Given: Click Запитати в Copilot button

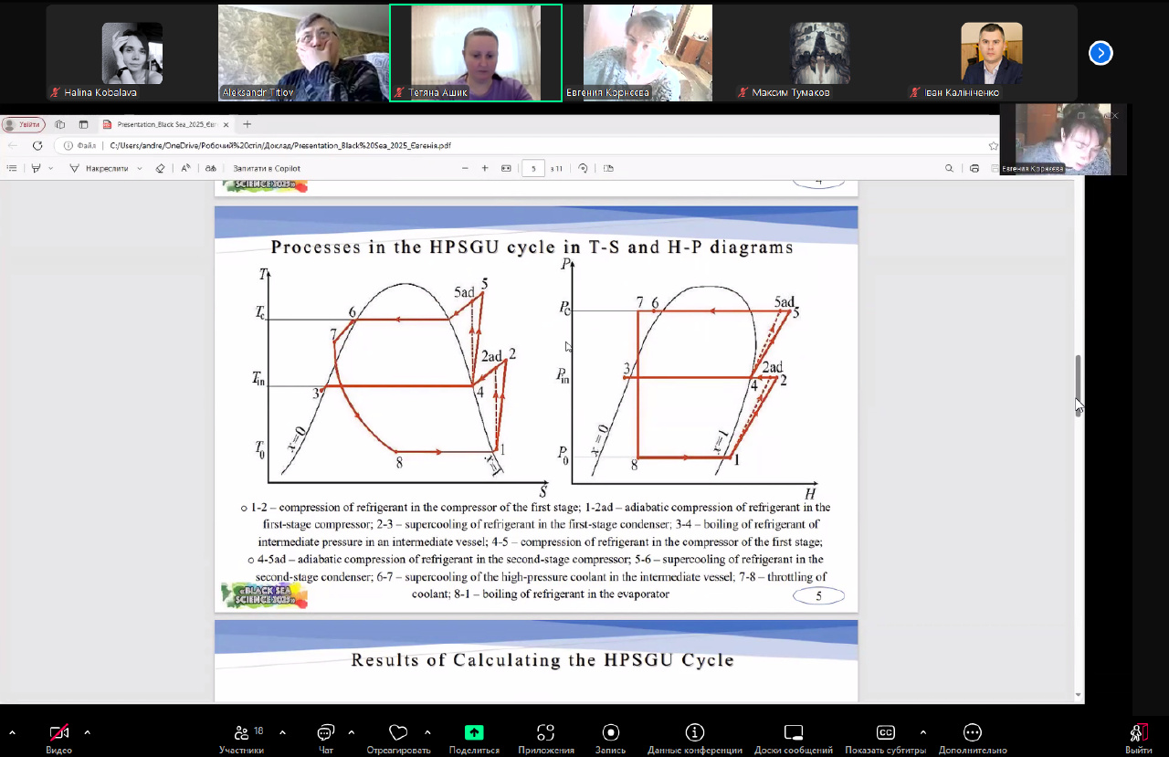Looking at the screenshot, I should coord(267,168).
